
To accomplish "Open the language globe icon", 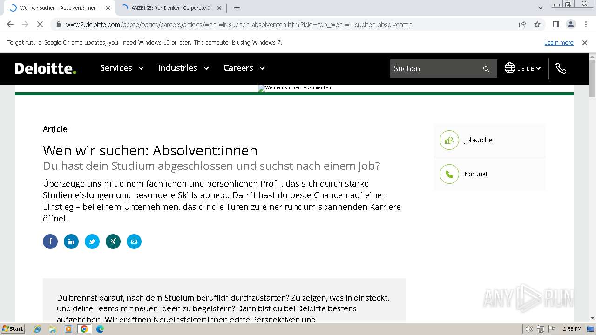I will click(510, 68).
